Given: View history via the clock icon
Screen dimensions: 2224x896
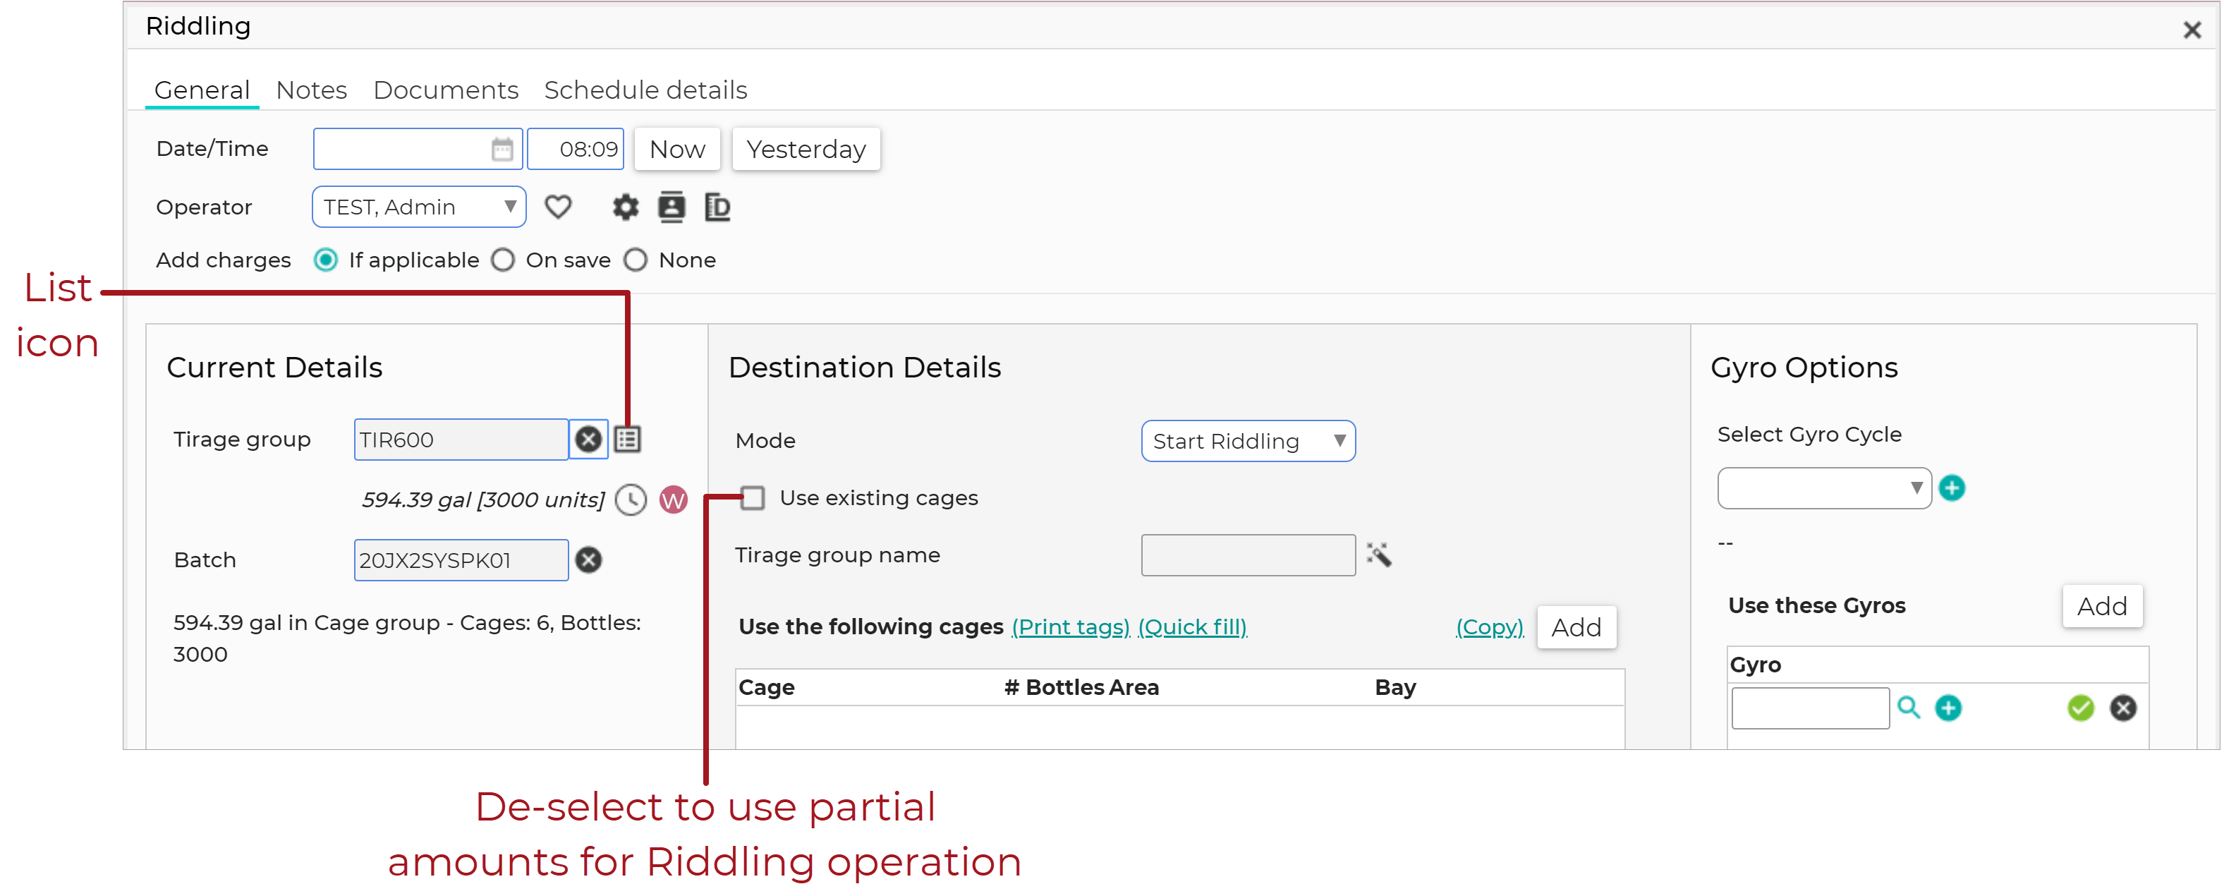Looking at the screenshot, I should (x=631, y=499).
